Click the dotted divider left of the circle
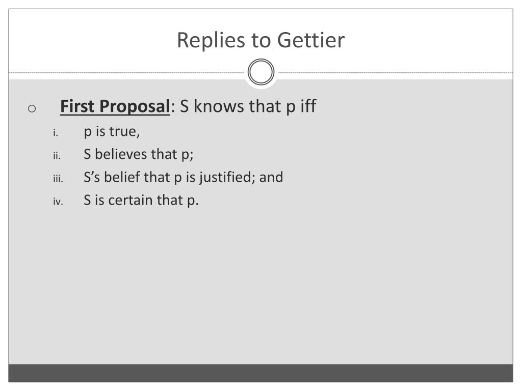 pyautogui.click(x=126, y=72)
